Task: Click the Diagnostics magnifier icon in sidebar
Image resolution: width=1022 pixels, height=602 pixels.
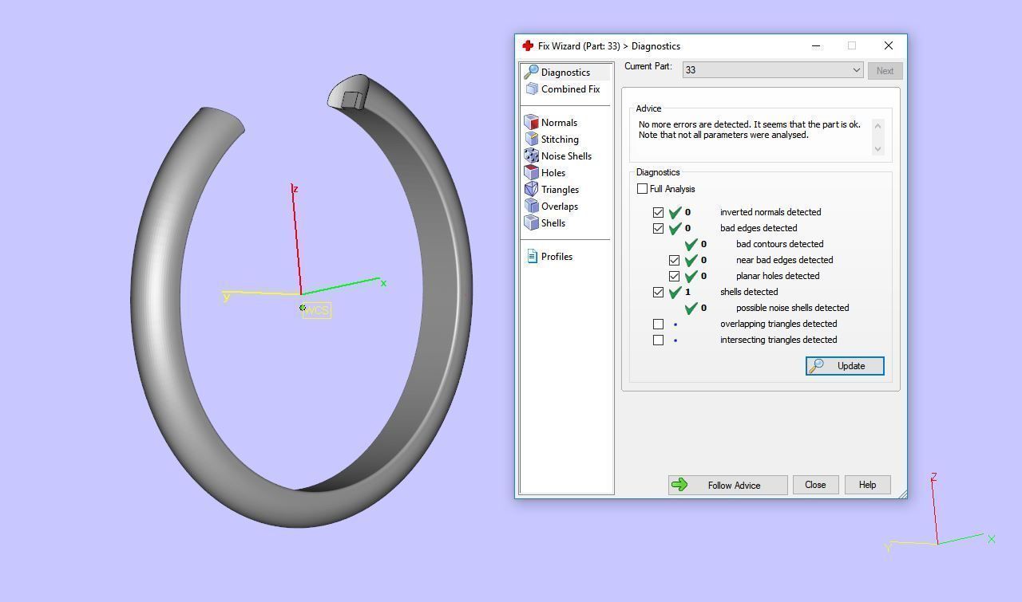Action: [x=531, y=72]
